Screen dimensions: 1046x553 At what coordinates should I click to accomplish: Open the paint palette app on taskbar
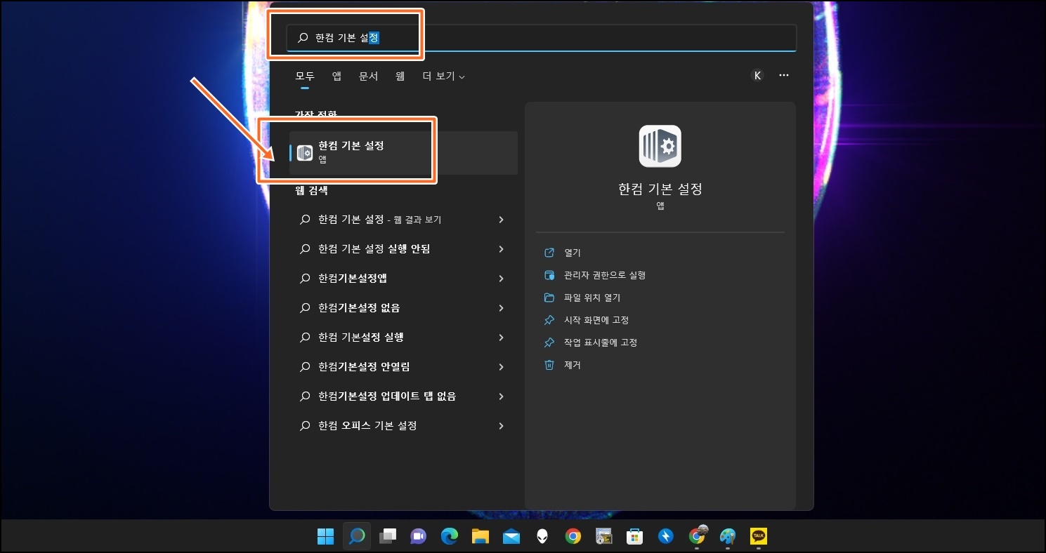coord(728,536)
